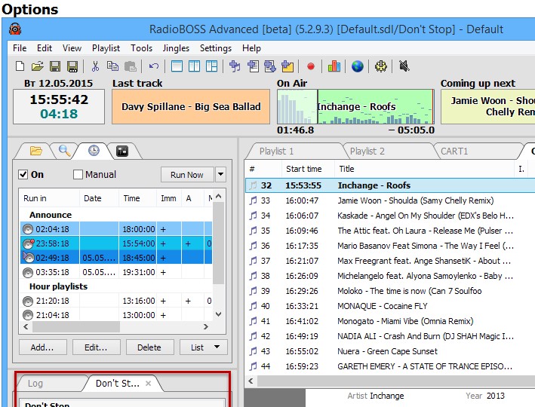This screenshot has height=407, width=535.
Task: Open a playlist with the folder toolbar icon
Action: [x=37, y=66]
